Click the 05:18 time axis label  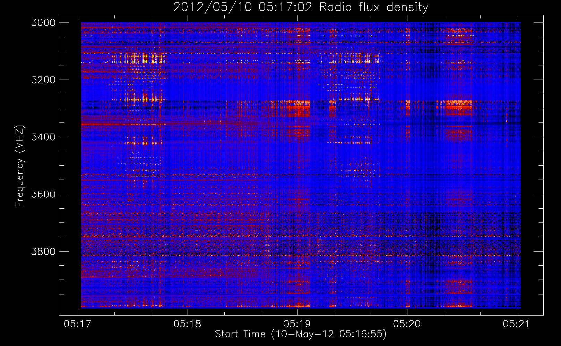pos(187,324)
